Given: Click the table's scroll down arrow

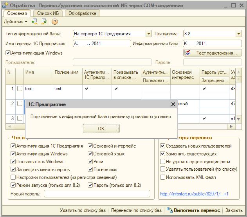Looking at the screenshot, I should click(x=238, y=119).
